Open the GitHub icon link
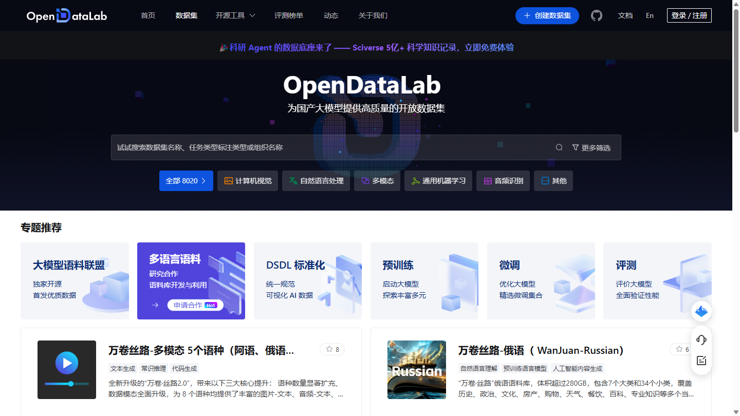Image resolution: width=740 pixels, height=416 pixels. tap(597, 15)
